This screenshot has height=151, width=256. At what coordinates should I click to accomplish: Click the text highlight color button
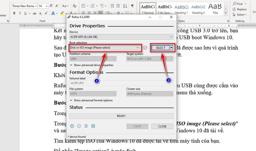pyautogui.click(x=62, y=13)
